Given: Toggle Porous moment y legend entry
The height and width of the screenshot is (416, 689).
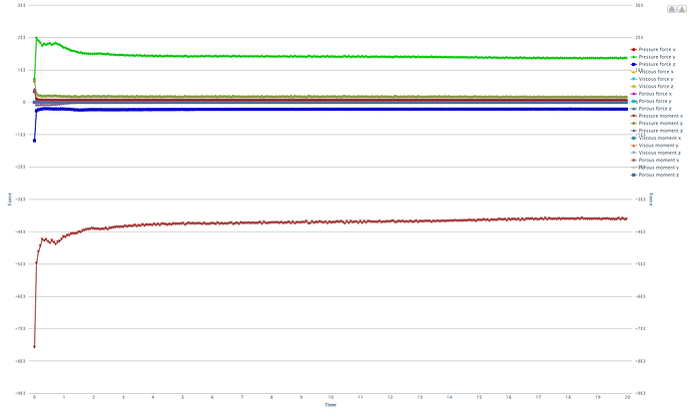Looking at the screenshot, I should (x=655, y=168).
